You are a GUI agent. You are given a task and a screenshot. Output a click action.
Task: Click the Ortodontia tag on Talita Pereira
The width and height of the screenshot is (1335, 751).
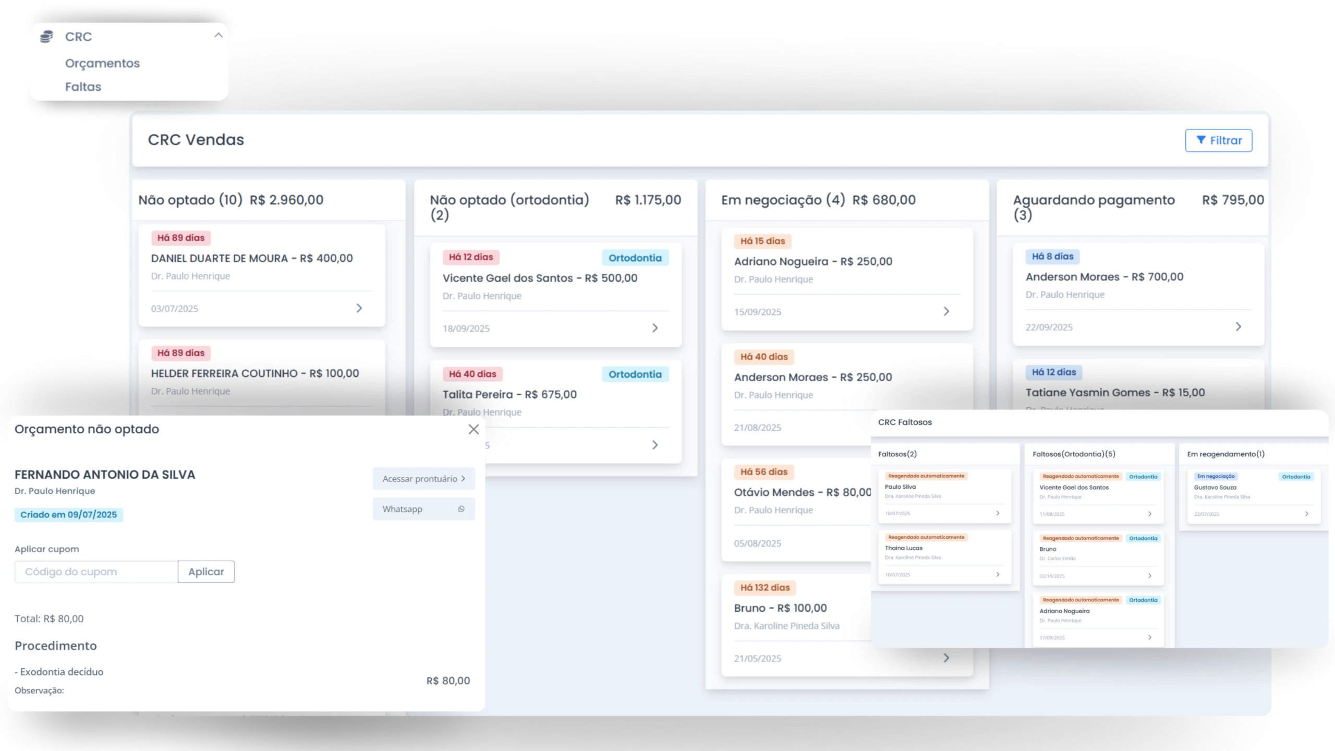pyautogui.click(x=635, y=374)
